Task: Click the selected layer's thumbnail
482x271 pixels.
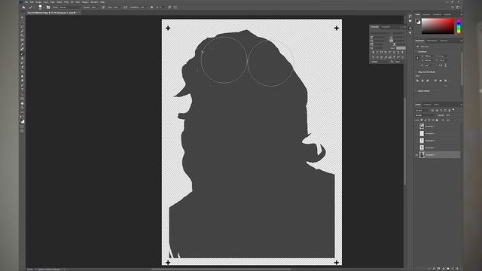Action: point(422,154)
